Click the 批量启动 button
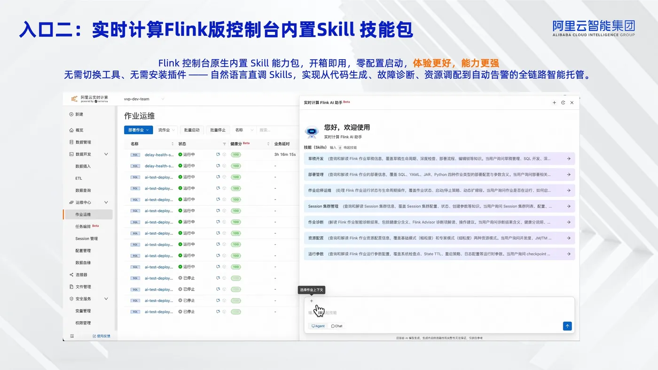 point(192,130)
